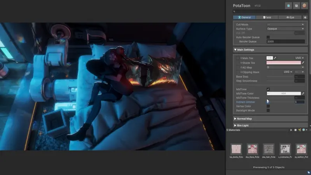Open the AO Map channel dropdown showing G

click(286, 67)
